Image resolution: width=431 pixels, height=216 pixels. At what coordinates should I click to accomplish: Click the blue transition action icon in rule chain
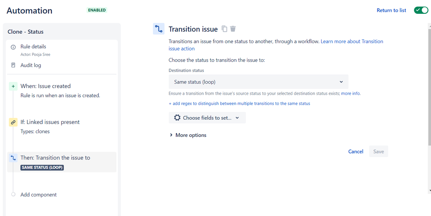(13, 158)
